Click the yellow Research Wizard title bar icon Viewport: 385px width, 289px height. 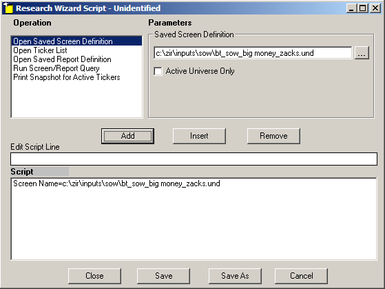pyautogui.click(x=8, y=8)
